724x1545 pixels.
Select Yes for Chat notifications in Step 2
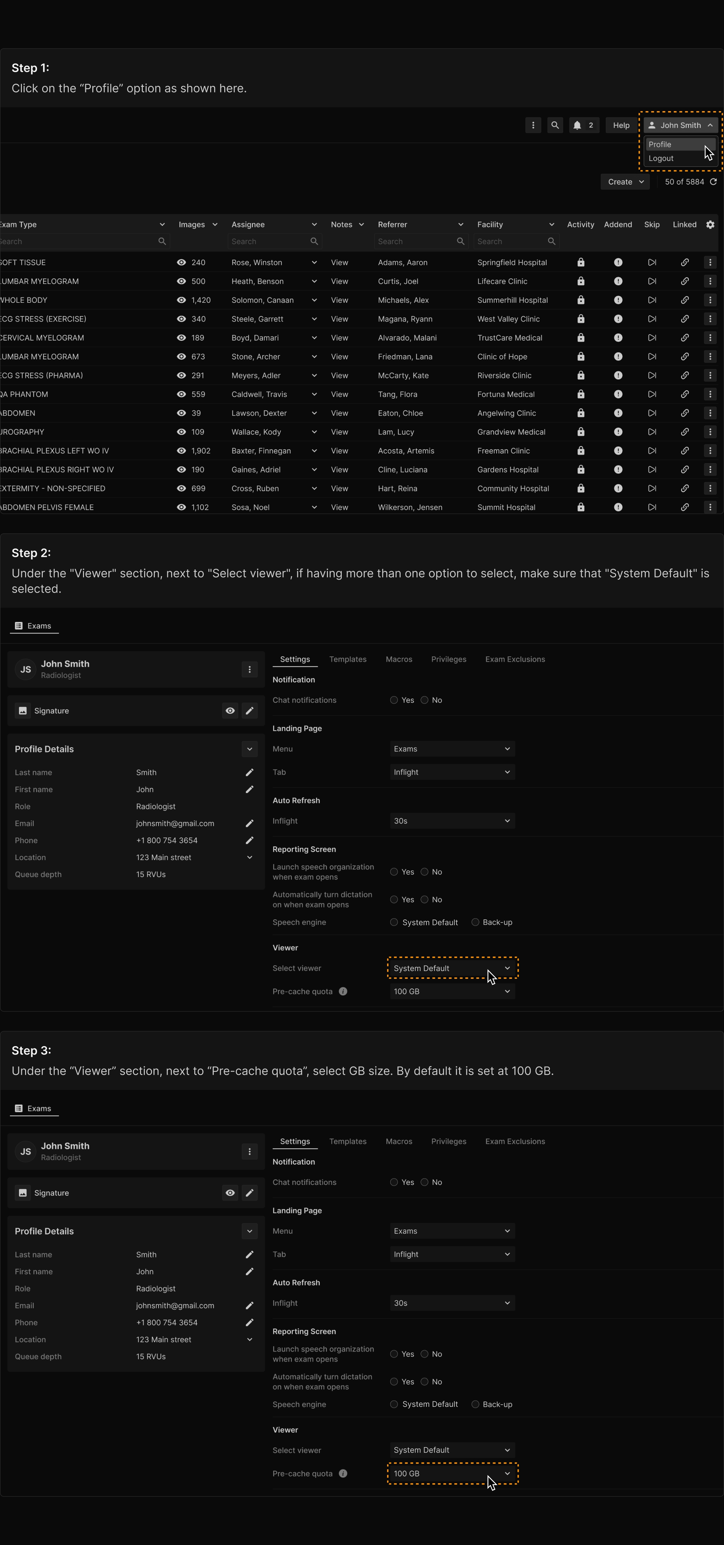(x=394, y=700)
